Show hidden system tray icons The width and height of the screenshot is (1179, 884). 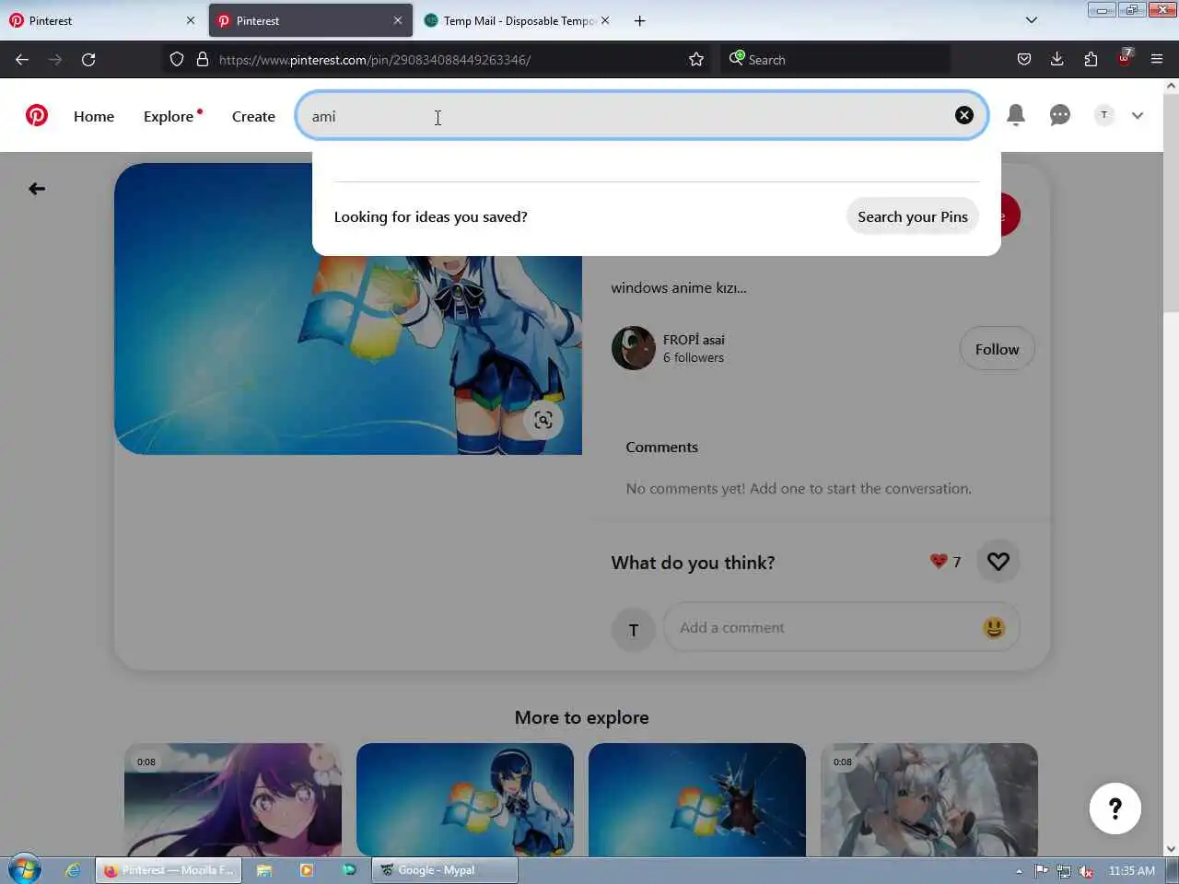(x=1019, y=871)
